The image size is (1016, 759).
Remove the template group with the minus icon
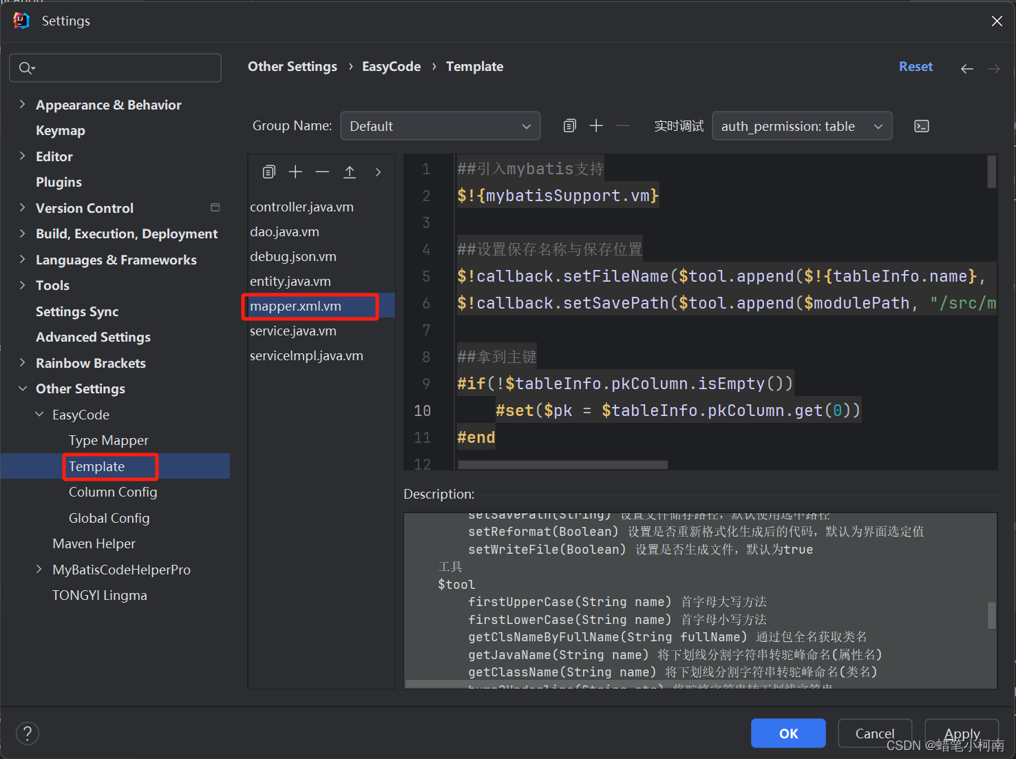(x=623, y=125)
